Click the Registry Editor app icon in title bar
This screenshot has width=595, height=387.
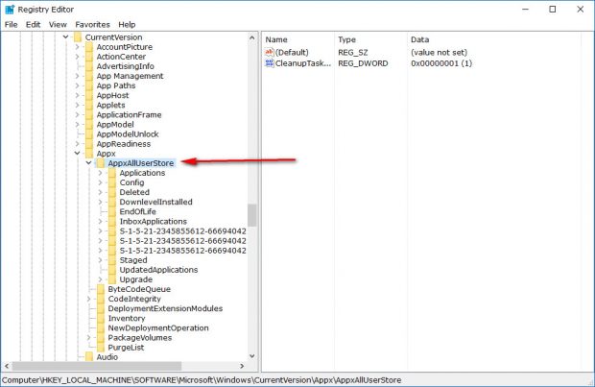tap(10, 9)
